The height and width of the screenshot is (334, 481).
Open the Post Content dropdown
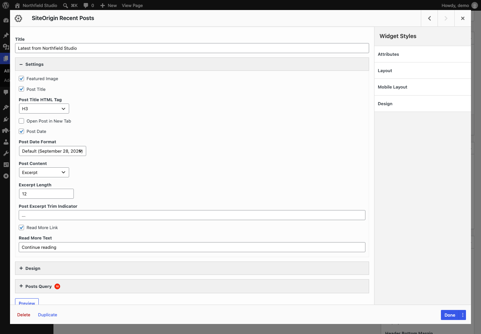click(44, 172)
